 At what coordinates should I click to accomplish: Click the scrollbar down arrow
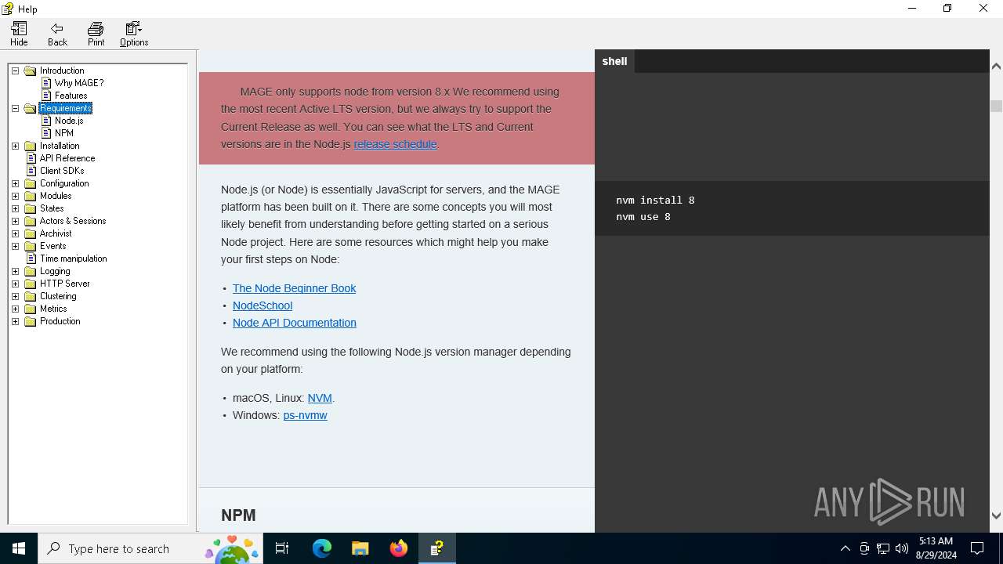pyautogui.click(x=996, y=515)
